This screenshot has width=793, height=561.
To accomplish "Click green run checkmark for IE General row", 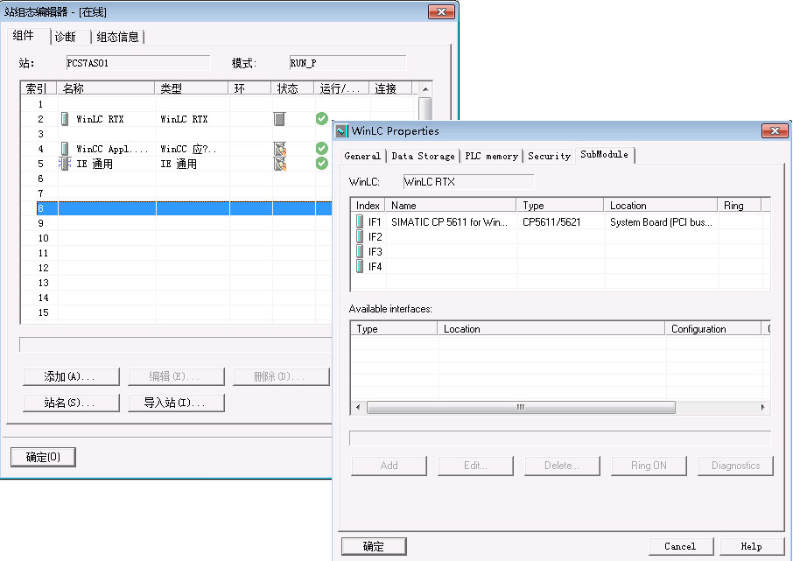I will click(321, 164).
